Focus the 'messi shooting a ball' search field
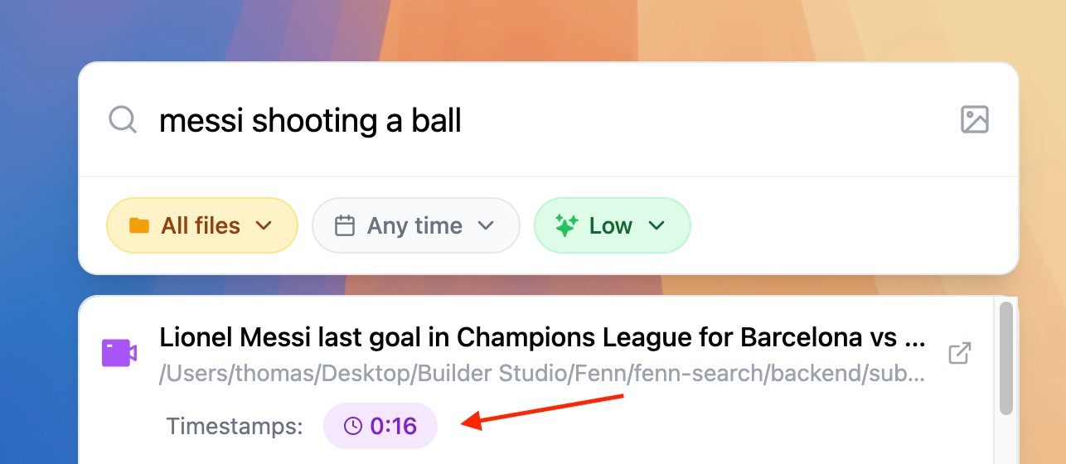 tap(547, 120)
